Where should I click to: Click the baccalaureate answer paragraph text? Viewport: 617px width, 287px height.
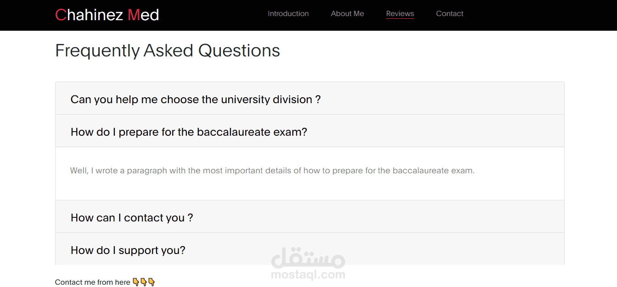(x=272, y=171)
